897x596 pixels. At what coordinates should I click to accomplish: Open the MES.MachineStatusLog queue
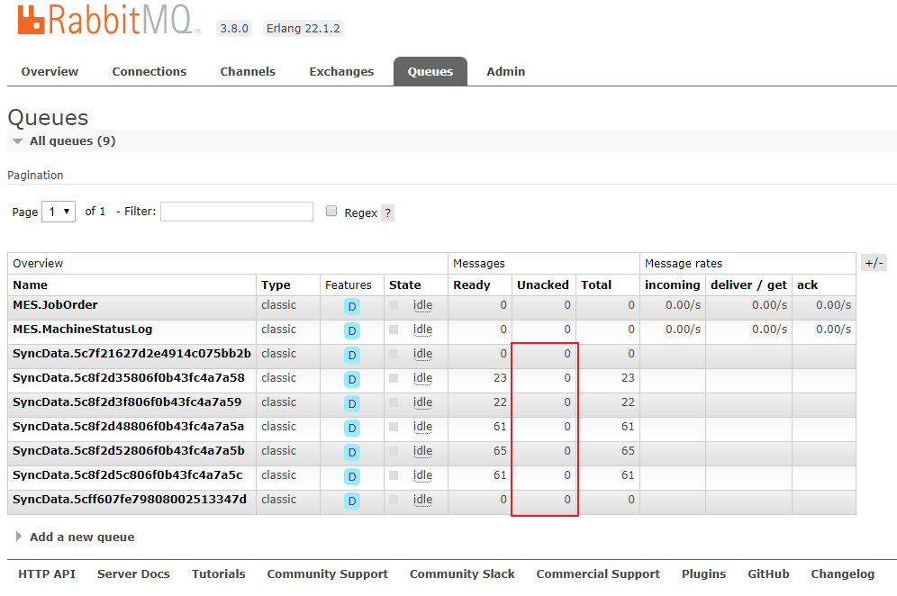pyautogui.click(x=82, y=330)
